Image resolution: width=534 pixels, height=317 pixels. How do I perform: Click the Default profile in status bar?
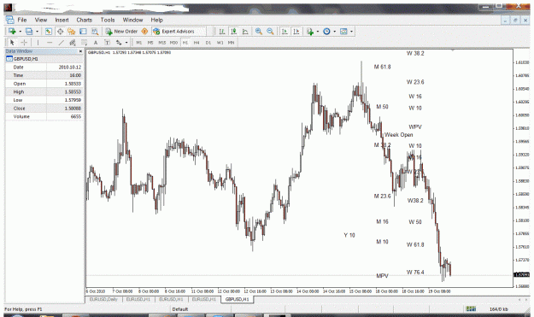coord(180,309)
